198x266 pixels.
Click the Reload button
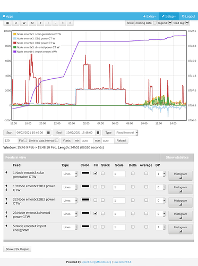point(121,140)
